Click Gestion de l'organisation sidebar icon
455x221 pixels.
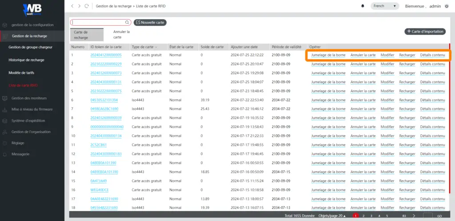[x=4, y=132]
